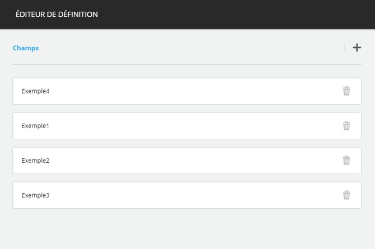Switch to the Champs tab
The height and width of the screenshot is (249, 375).
[26, 48]
